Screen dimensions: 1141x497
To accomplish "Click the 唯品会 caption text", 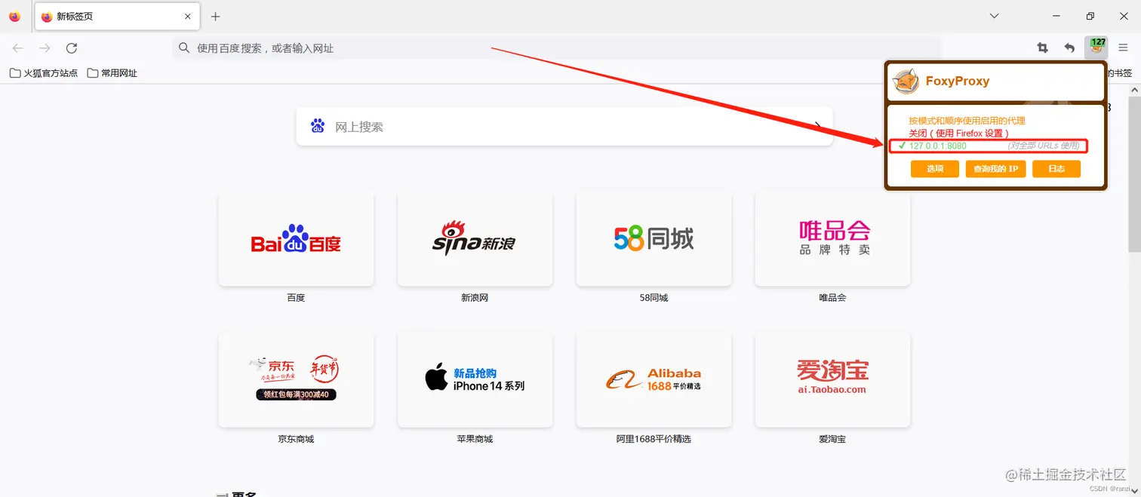I will [832, 298].
